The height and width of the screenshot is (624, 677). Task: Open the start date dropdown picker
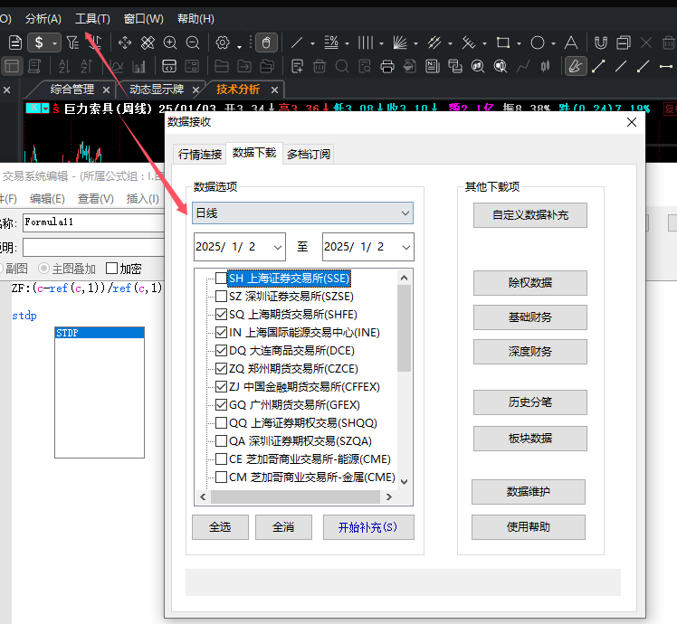278,247
